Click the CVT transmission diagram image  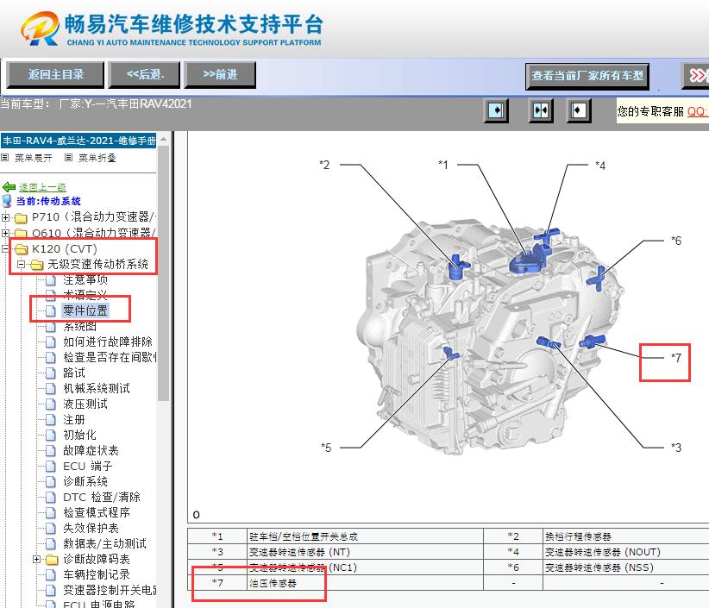492,338
